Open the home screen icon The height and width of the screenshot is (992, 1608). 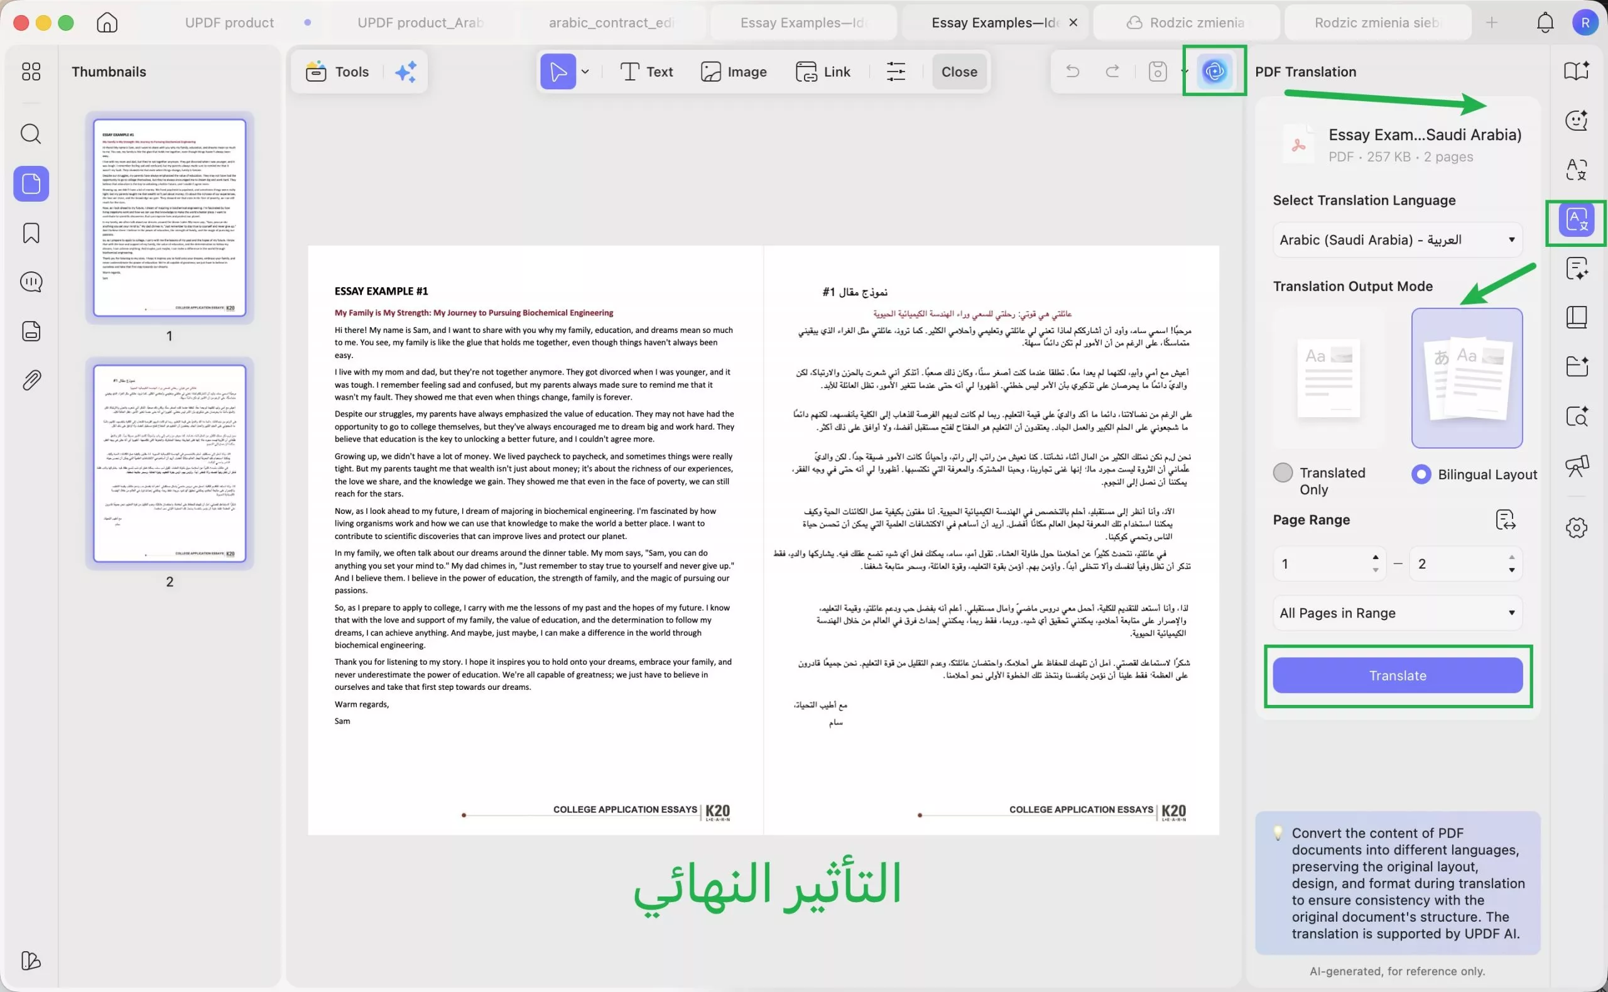pos(107,23)
